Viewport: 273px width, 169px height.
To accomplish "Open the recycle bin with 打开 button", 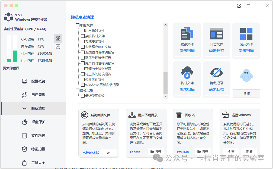I will pyautogui.click(x=203, y=152).
